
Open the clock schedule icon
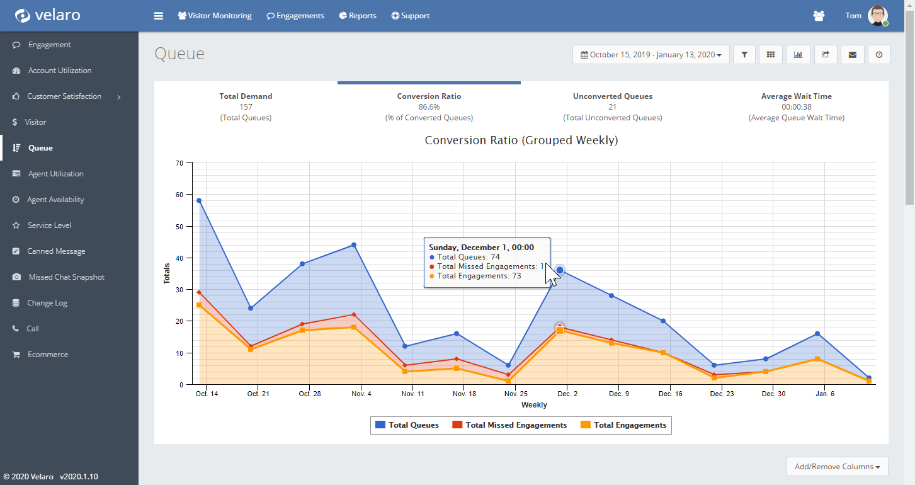[x=879, y=55]
